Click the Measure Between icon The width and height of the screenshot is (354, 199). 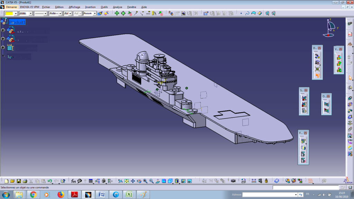point(254,181)
